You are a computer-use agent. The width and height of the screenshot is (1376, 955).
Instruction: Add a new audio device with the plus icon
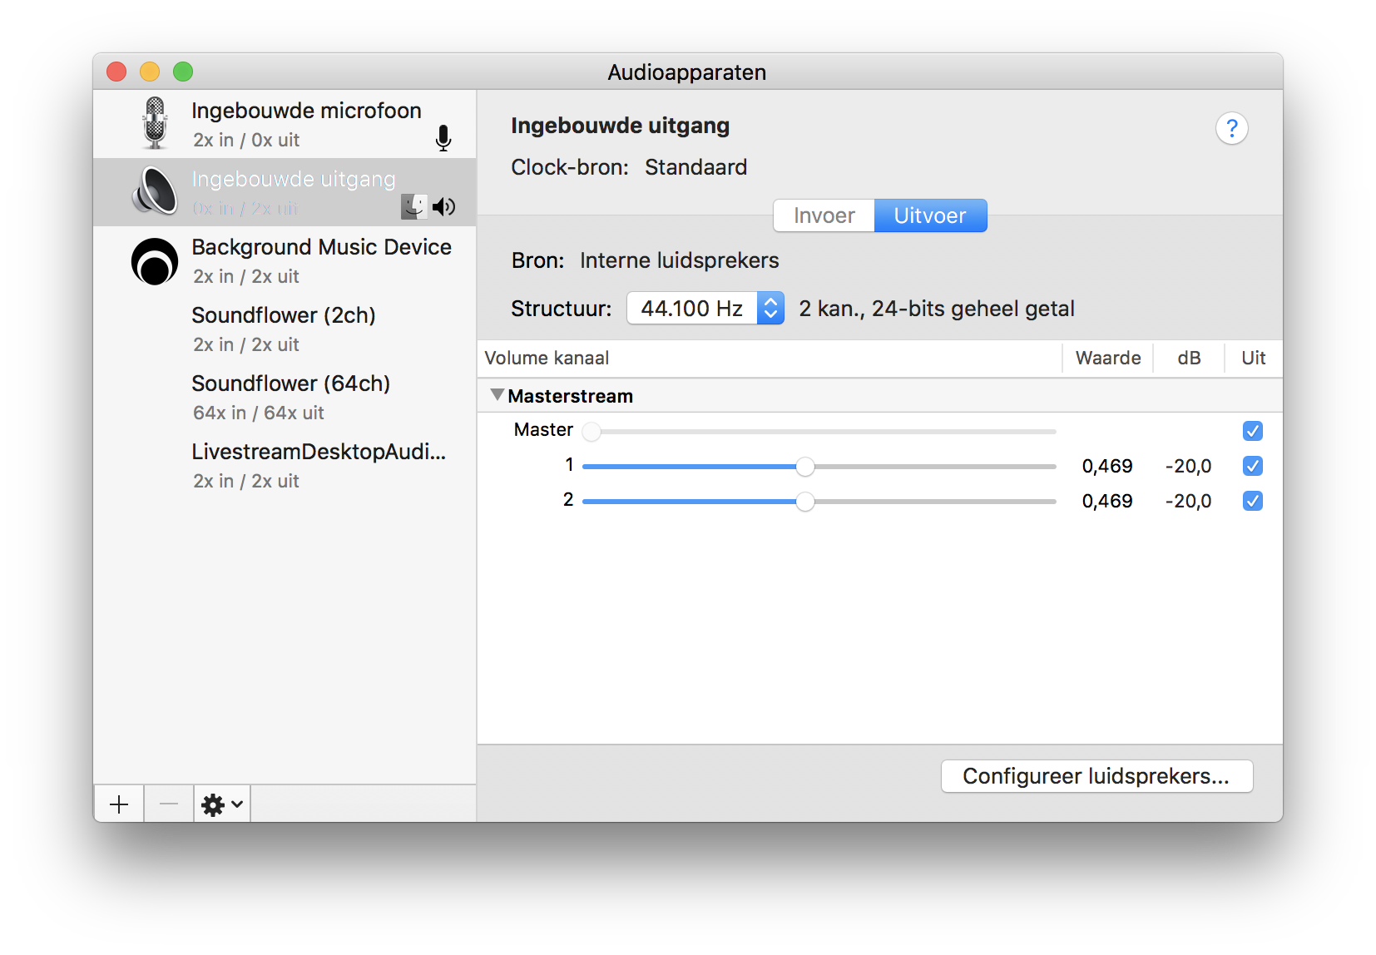(118, 803)
